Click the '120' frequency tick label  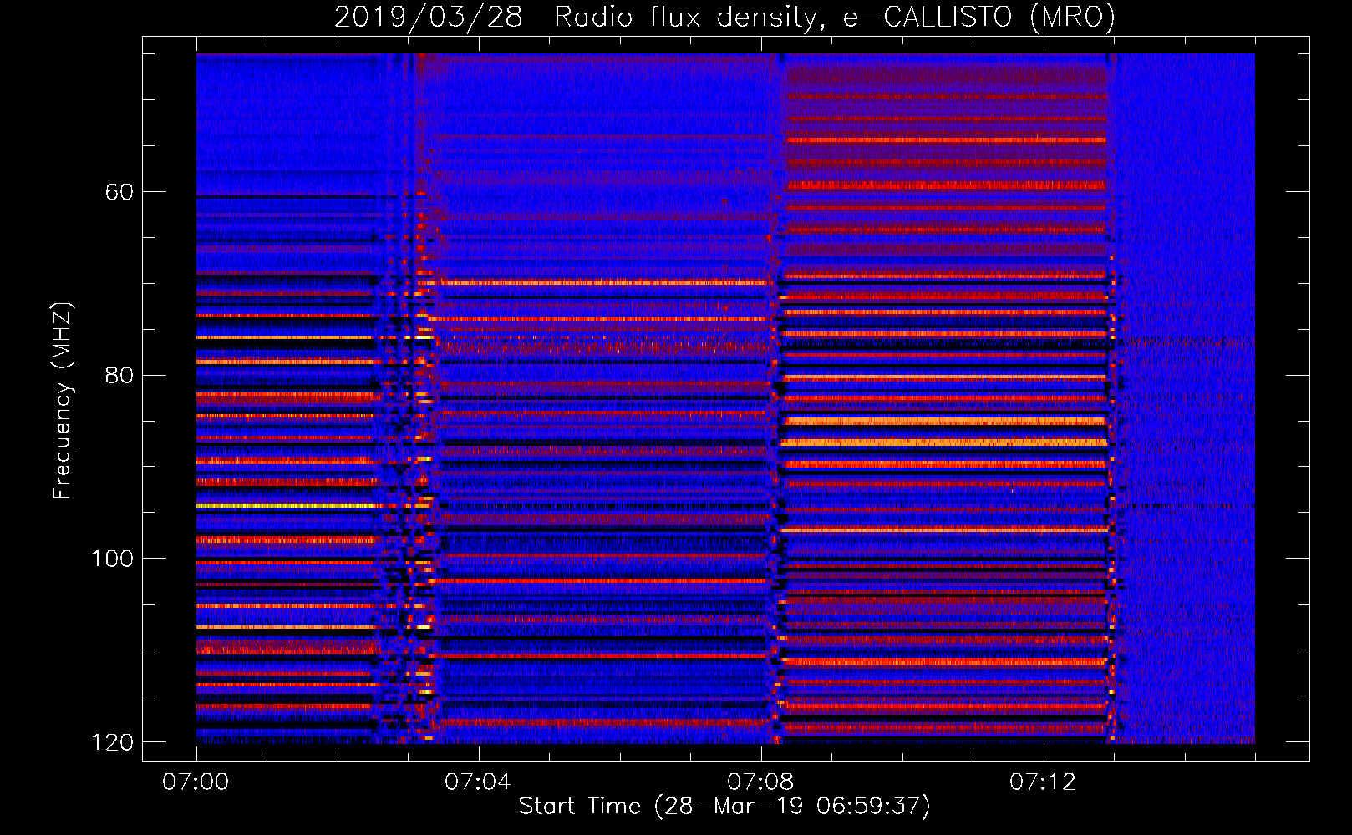point(113,742)
